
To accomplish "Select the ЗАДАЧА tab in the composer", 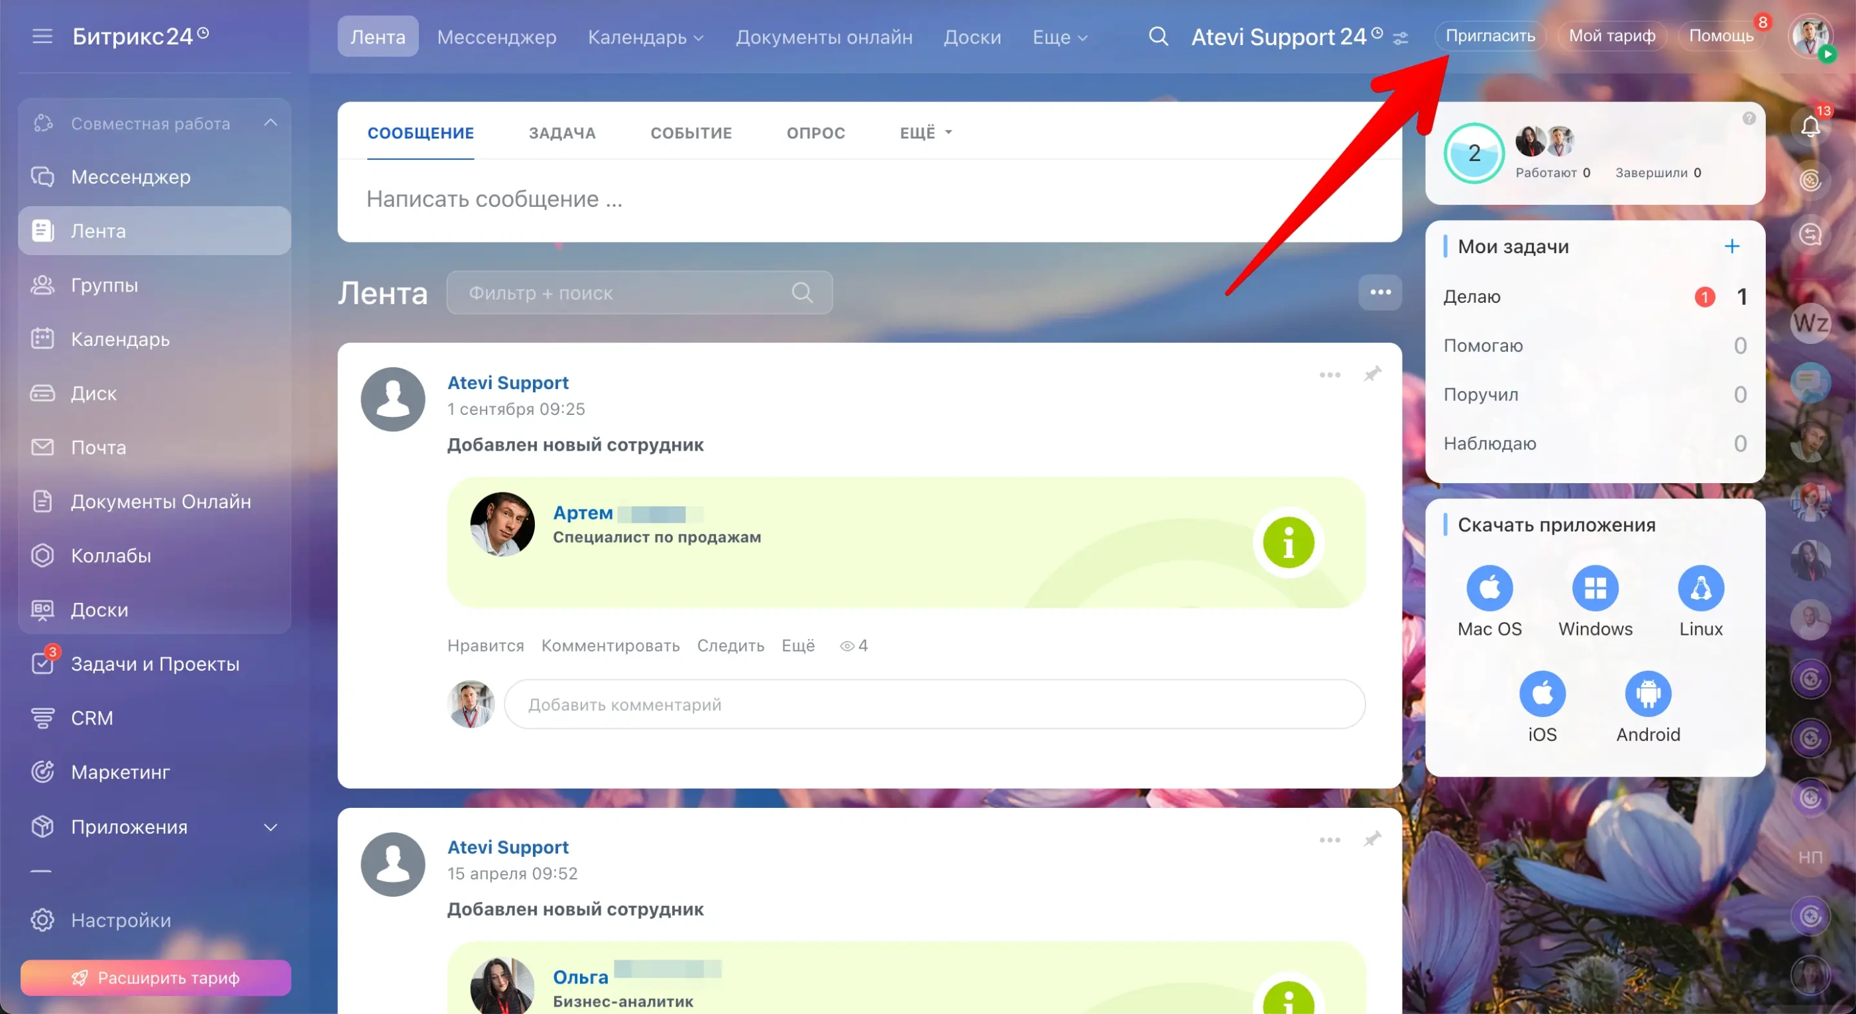I will pyautogui.click(x=562, y=133).
